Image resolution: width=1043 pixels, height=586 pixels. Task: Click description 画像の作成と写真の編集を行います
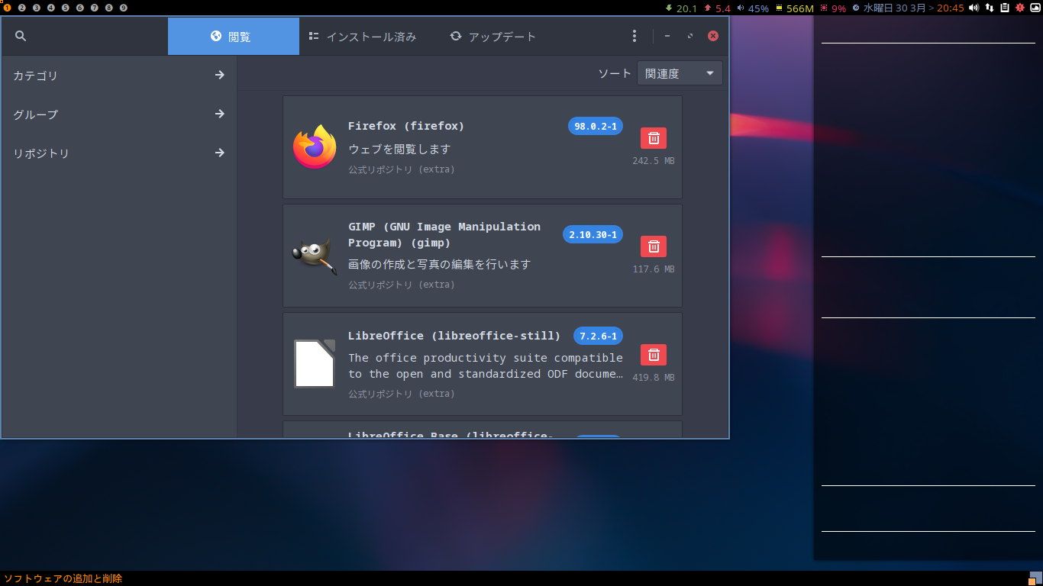coord(439,264)
